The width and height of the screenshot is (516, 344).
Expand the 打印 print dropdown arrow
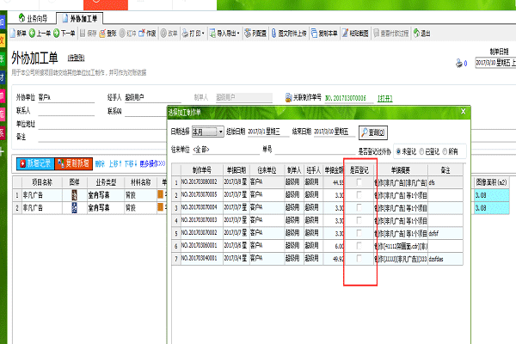click(206, 33)
